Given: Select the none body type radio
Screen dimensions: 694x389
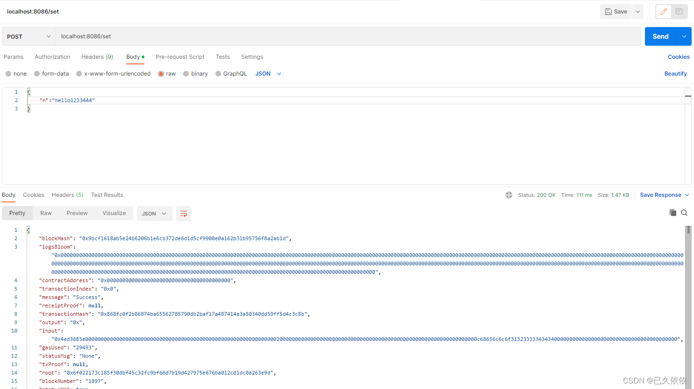Looking at the screenshot, I should (x=8, y=74).
